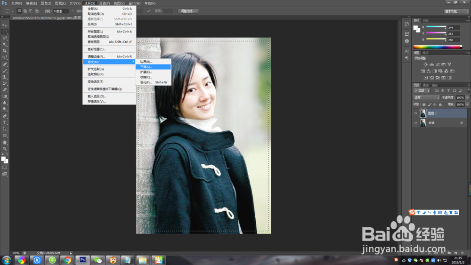Toggle Quick Mask mode button
Image resolution: width=471 pixels, height=265 pixels.
point(5,168)
